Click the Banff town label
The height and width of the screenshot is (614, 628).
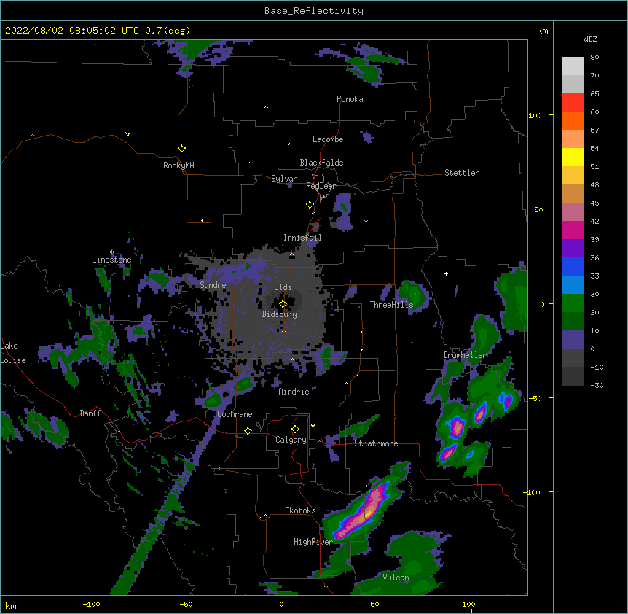(x=90, y=413)
